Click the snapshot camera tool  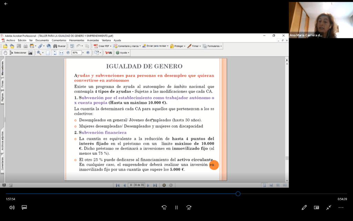point(30,53)
